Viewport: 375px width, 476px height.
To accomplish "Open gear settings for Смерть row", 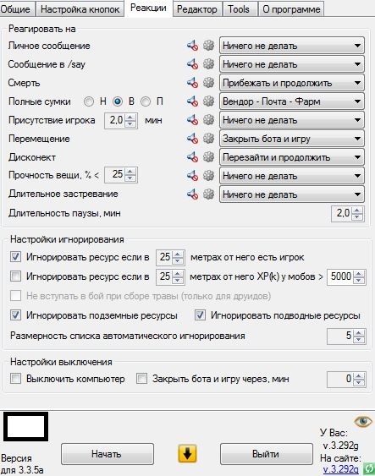I will (x=208, y=83).
